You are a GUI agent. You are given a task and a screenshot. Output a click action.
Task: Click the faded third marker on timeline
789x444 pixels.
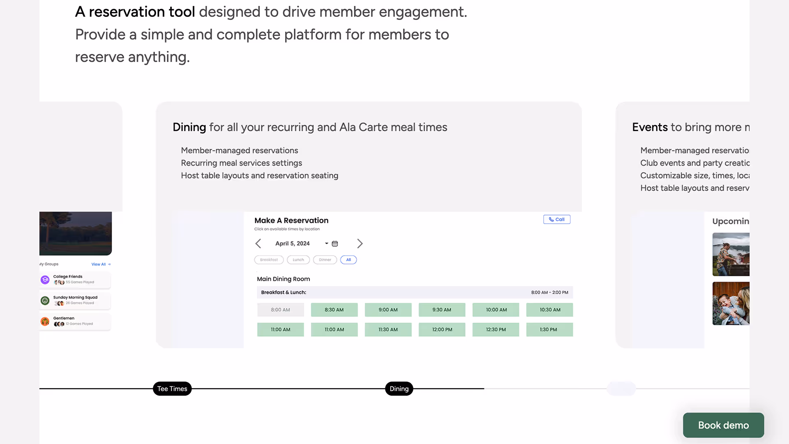click(x=621, y=389)
